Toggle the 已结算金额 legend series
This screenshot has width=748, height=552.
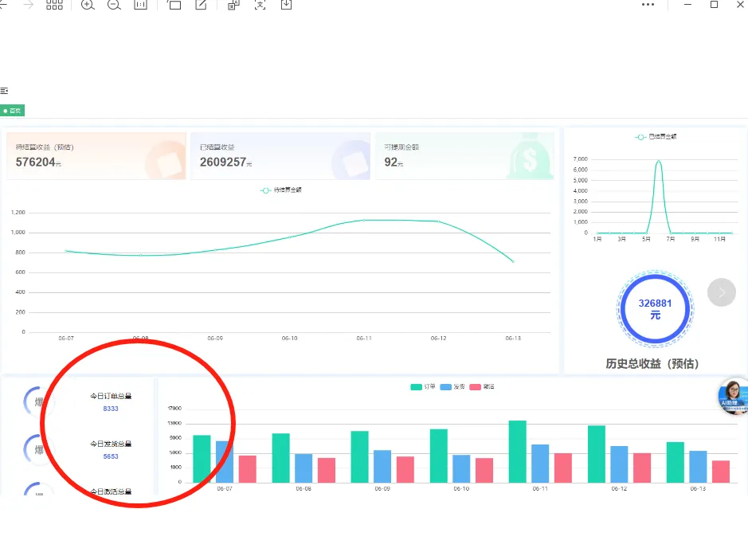[655, 137]
